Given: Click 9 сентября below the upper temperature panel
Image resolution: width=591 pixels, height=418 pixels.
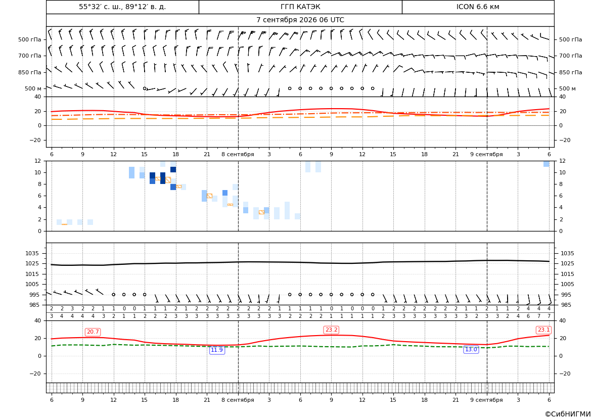Looking at the screenshot, I should (486, 155).
